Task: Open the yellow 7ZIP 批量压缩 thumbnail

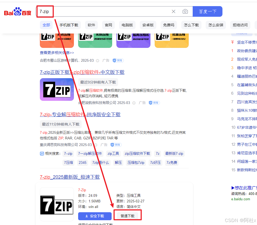Action: click(172, 40)
